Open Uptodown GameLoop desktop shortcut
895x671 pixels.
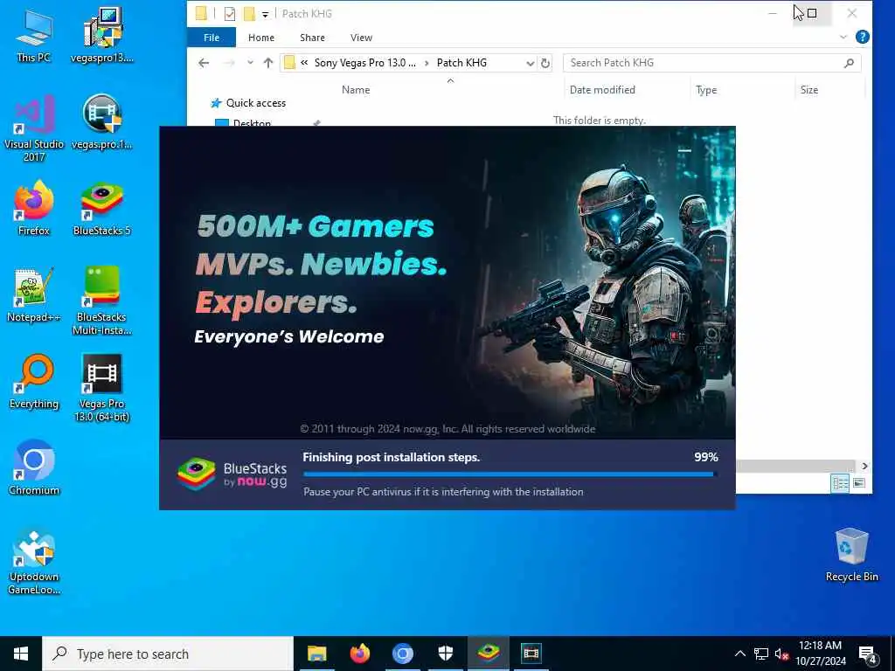(x=34, y=560)
